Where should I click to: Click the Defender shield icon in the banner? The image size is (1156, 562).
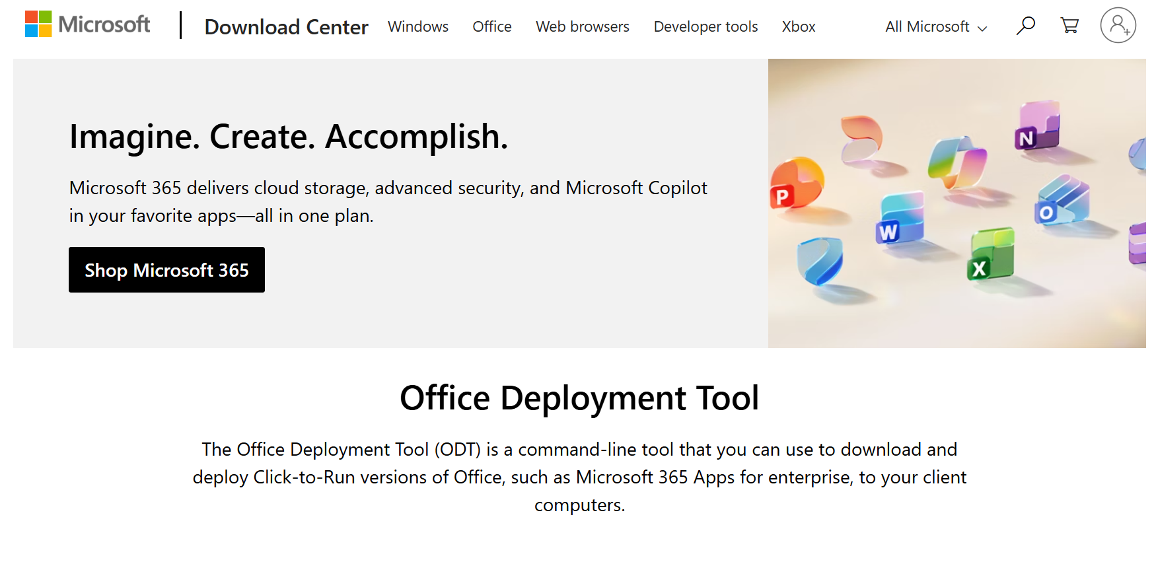tap(819, 260)
